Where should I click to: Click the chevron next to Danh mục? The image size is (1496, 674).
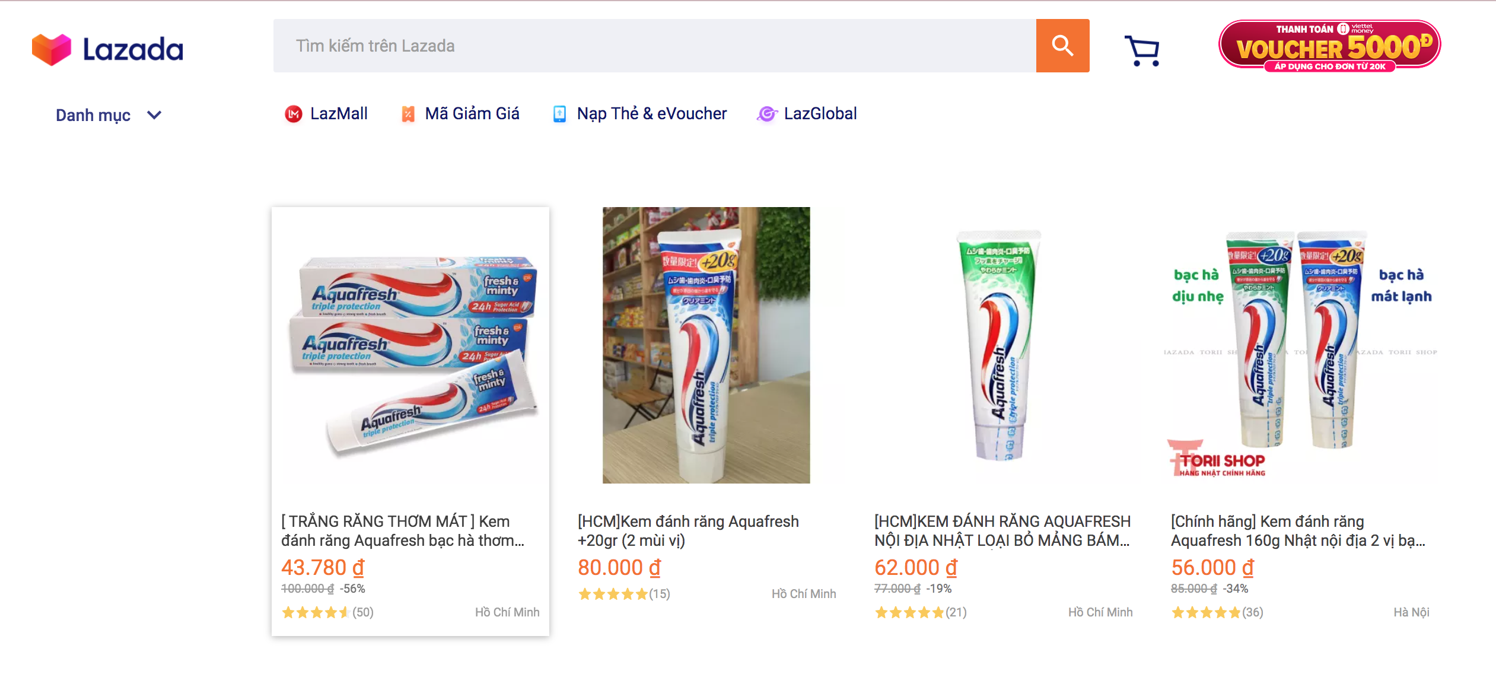pyautogui.click(x=154, y=115)
